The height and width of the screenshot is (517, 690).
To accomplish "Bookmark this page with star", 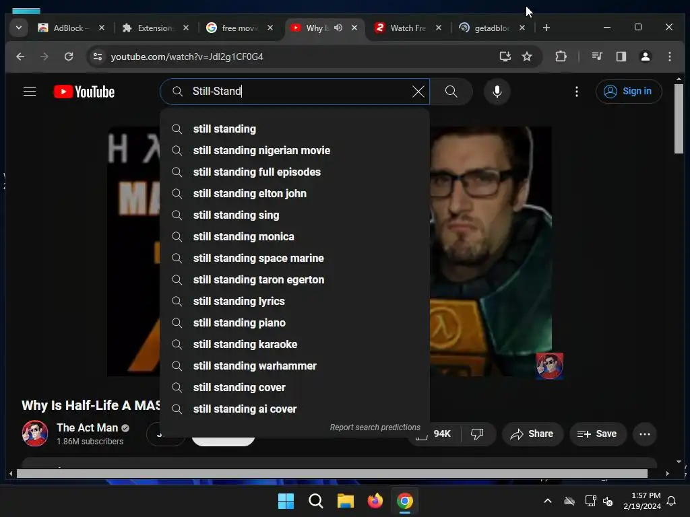I will tap(527, 57).
